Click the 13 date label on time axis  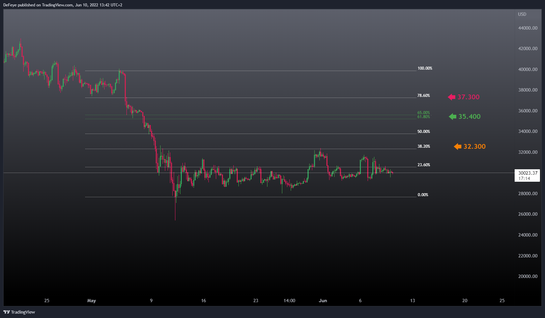(x=412, y=301)
